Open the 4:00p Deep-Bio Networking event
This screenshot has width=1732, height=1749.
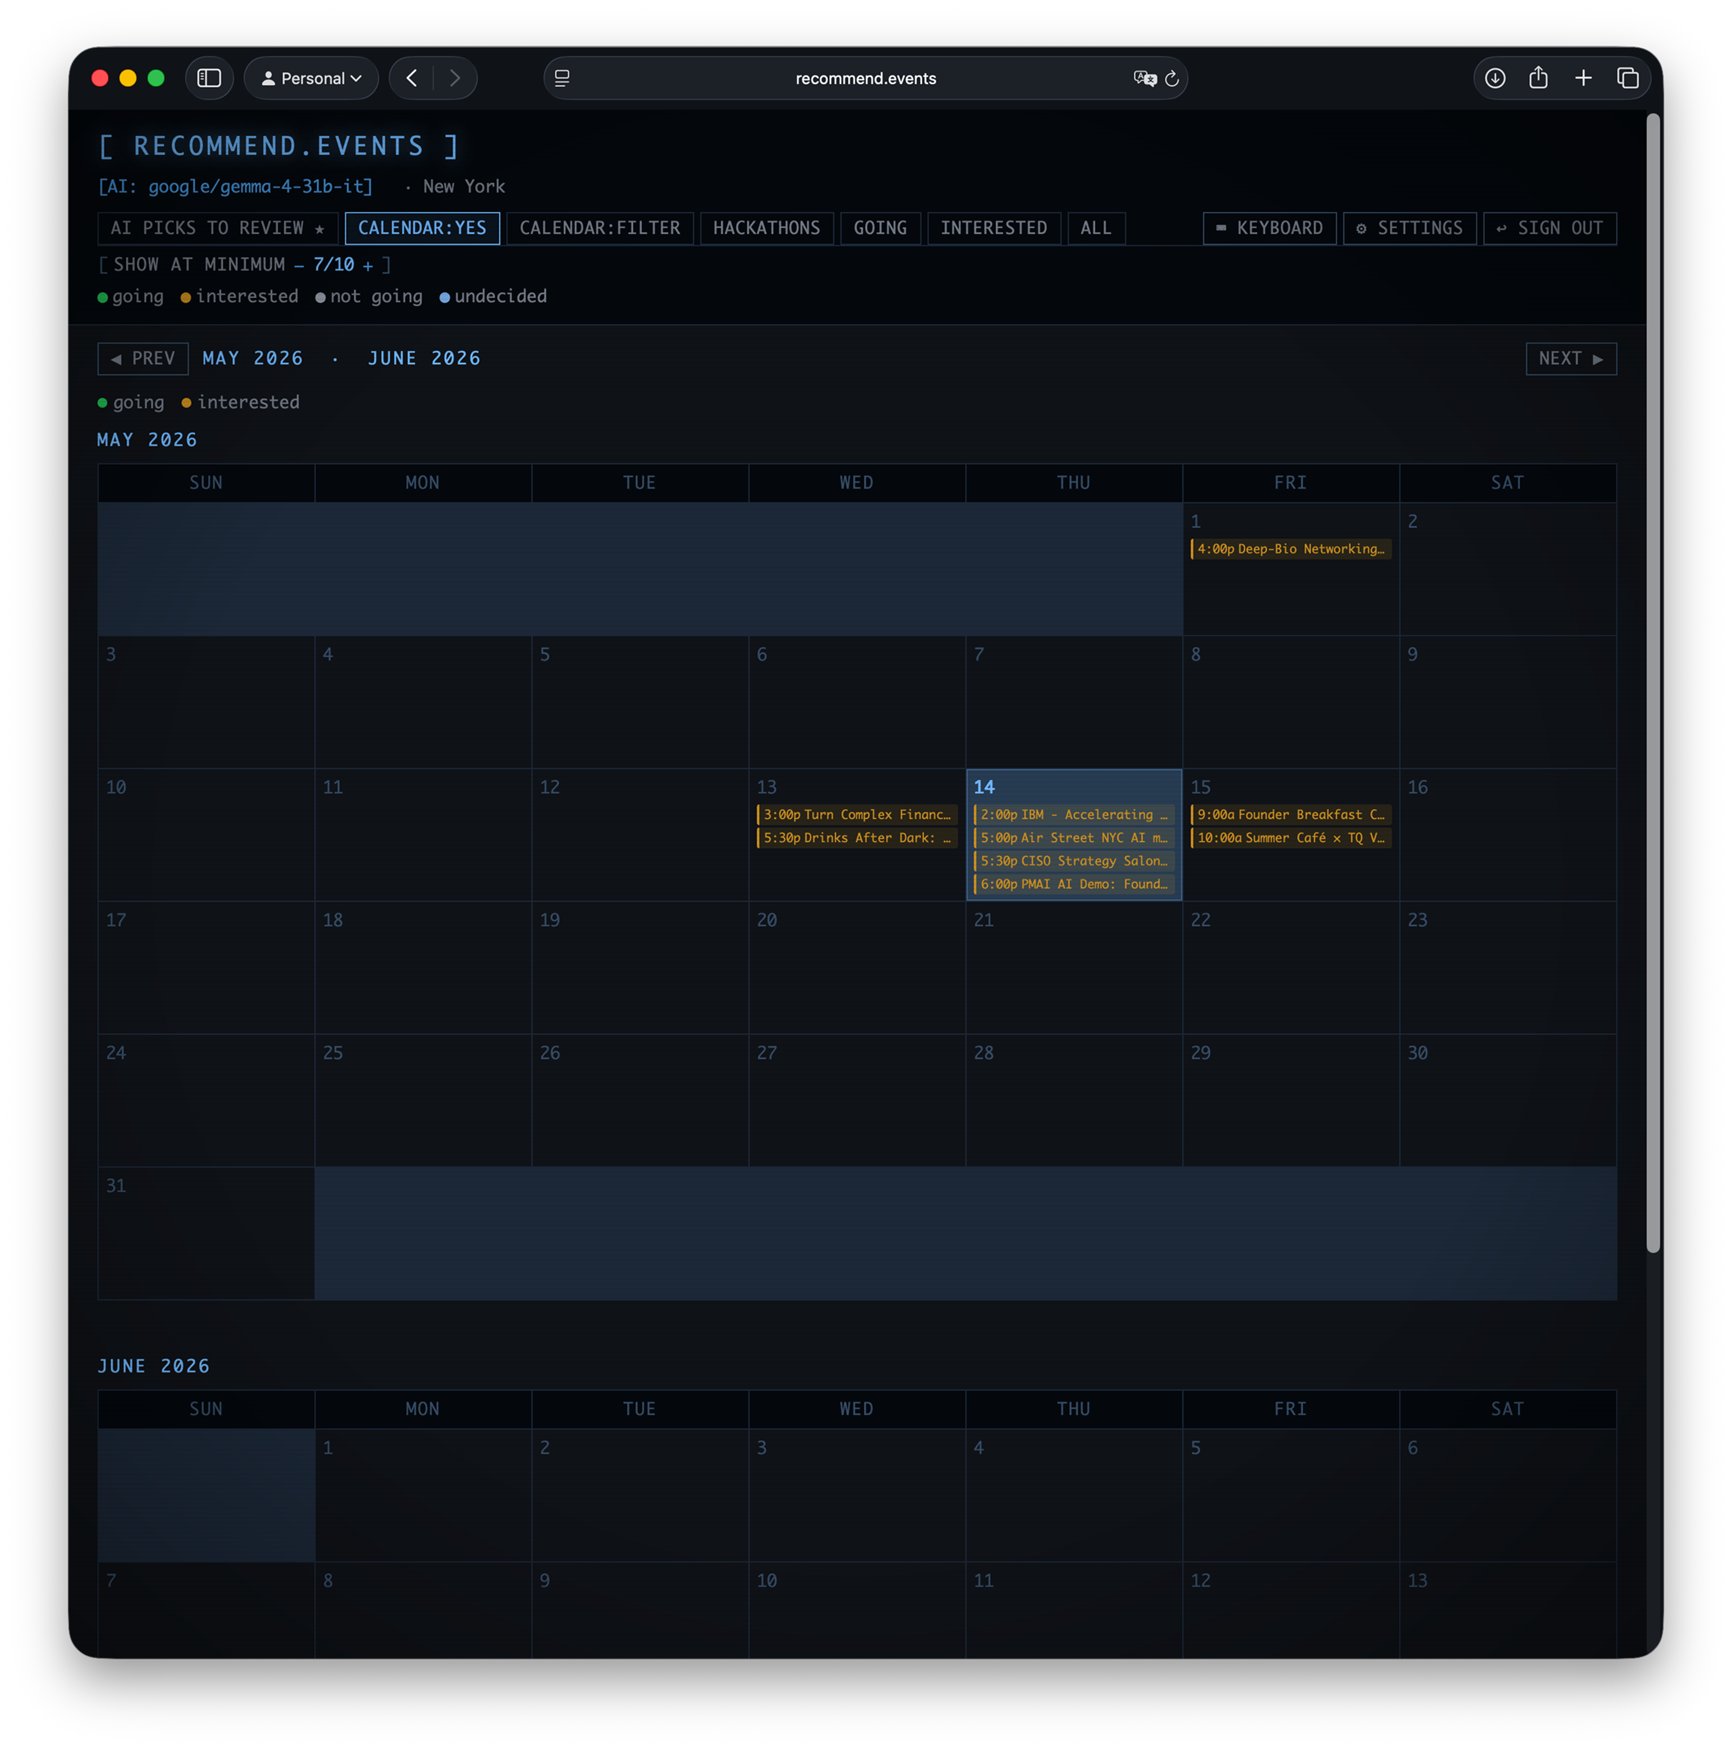click(x=1290, y=548)
